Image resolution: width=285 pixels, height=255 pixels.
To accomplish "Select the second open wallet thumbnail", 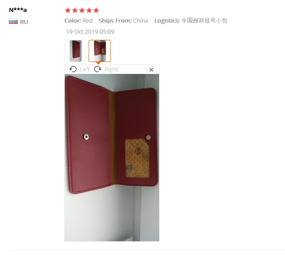I will click(x=100, y=51).
